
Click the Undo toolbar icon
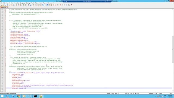[23, 5]
